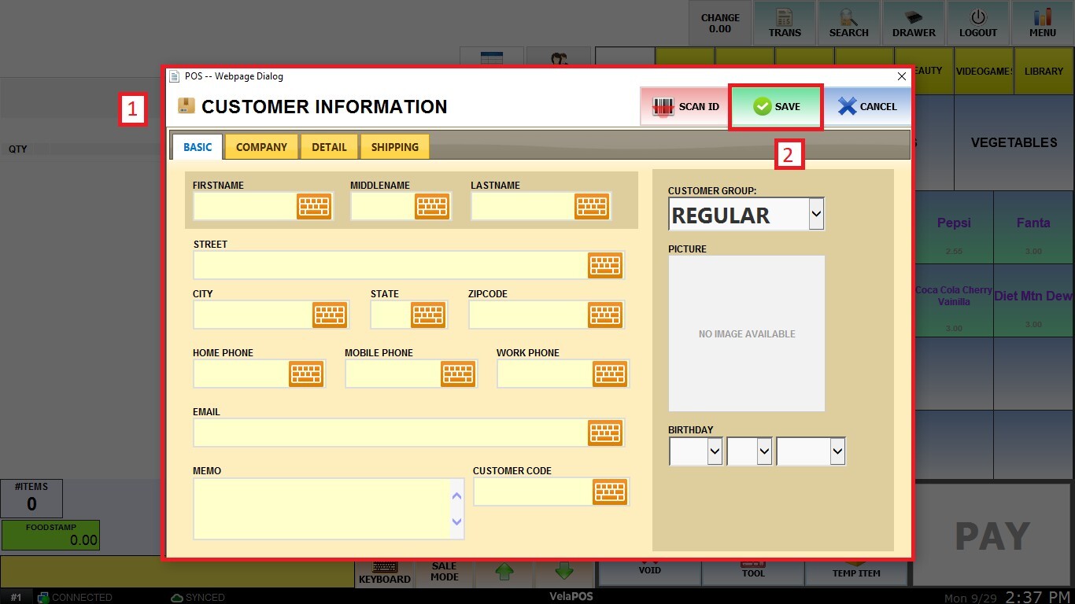Open keyboard for Lastname field
This screenshot has width=1075, height=604.
tap(591, 207)
